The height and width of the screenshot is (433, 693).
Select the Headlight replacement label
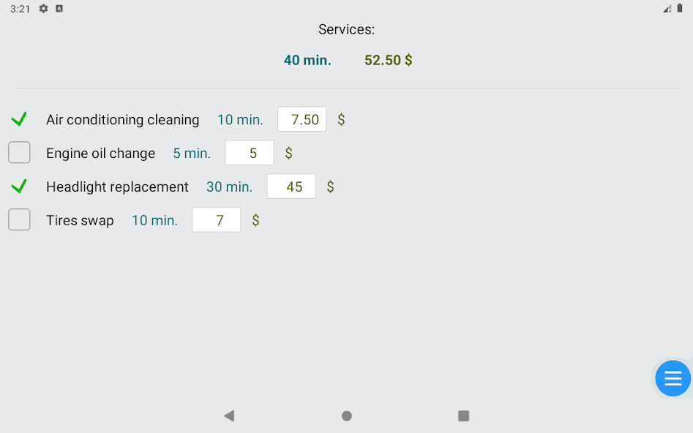tap(117, 187)
